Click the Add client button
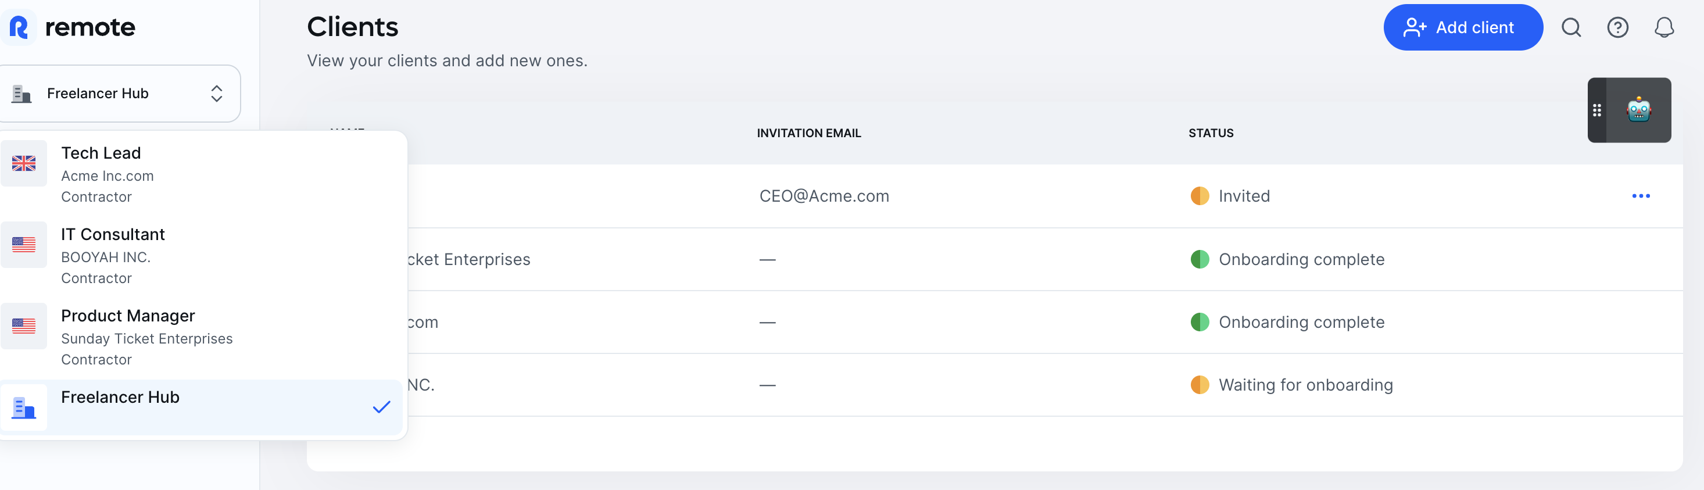The image size is (1704, 490). click(x=1463, y=27)
